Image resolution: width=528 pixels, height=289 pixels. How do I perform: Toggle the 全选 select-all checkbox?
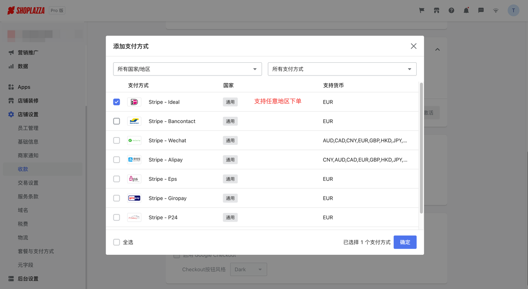[x=117, y=242]
